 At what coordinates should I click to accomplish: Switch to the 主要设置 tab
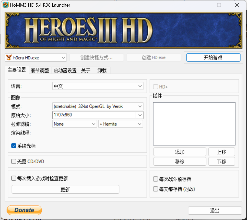[17, 70]
